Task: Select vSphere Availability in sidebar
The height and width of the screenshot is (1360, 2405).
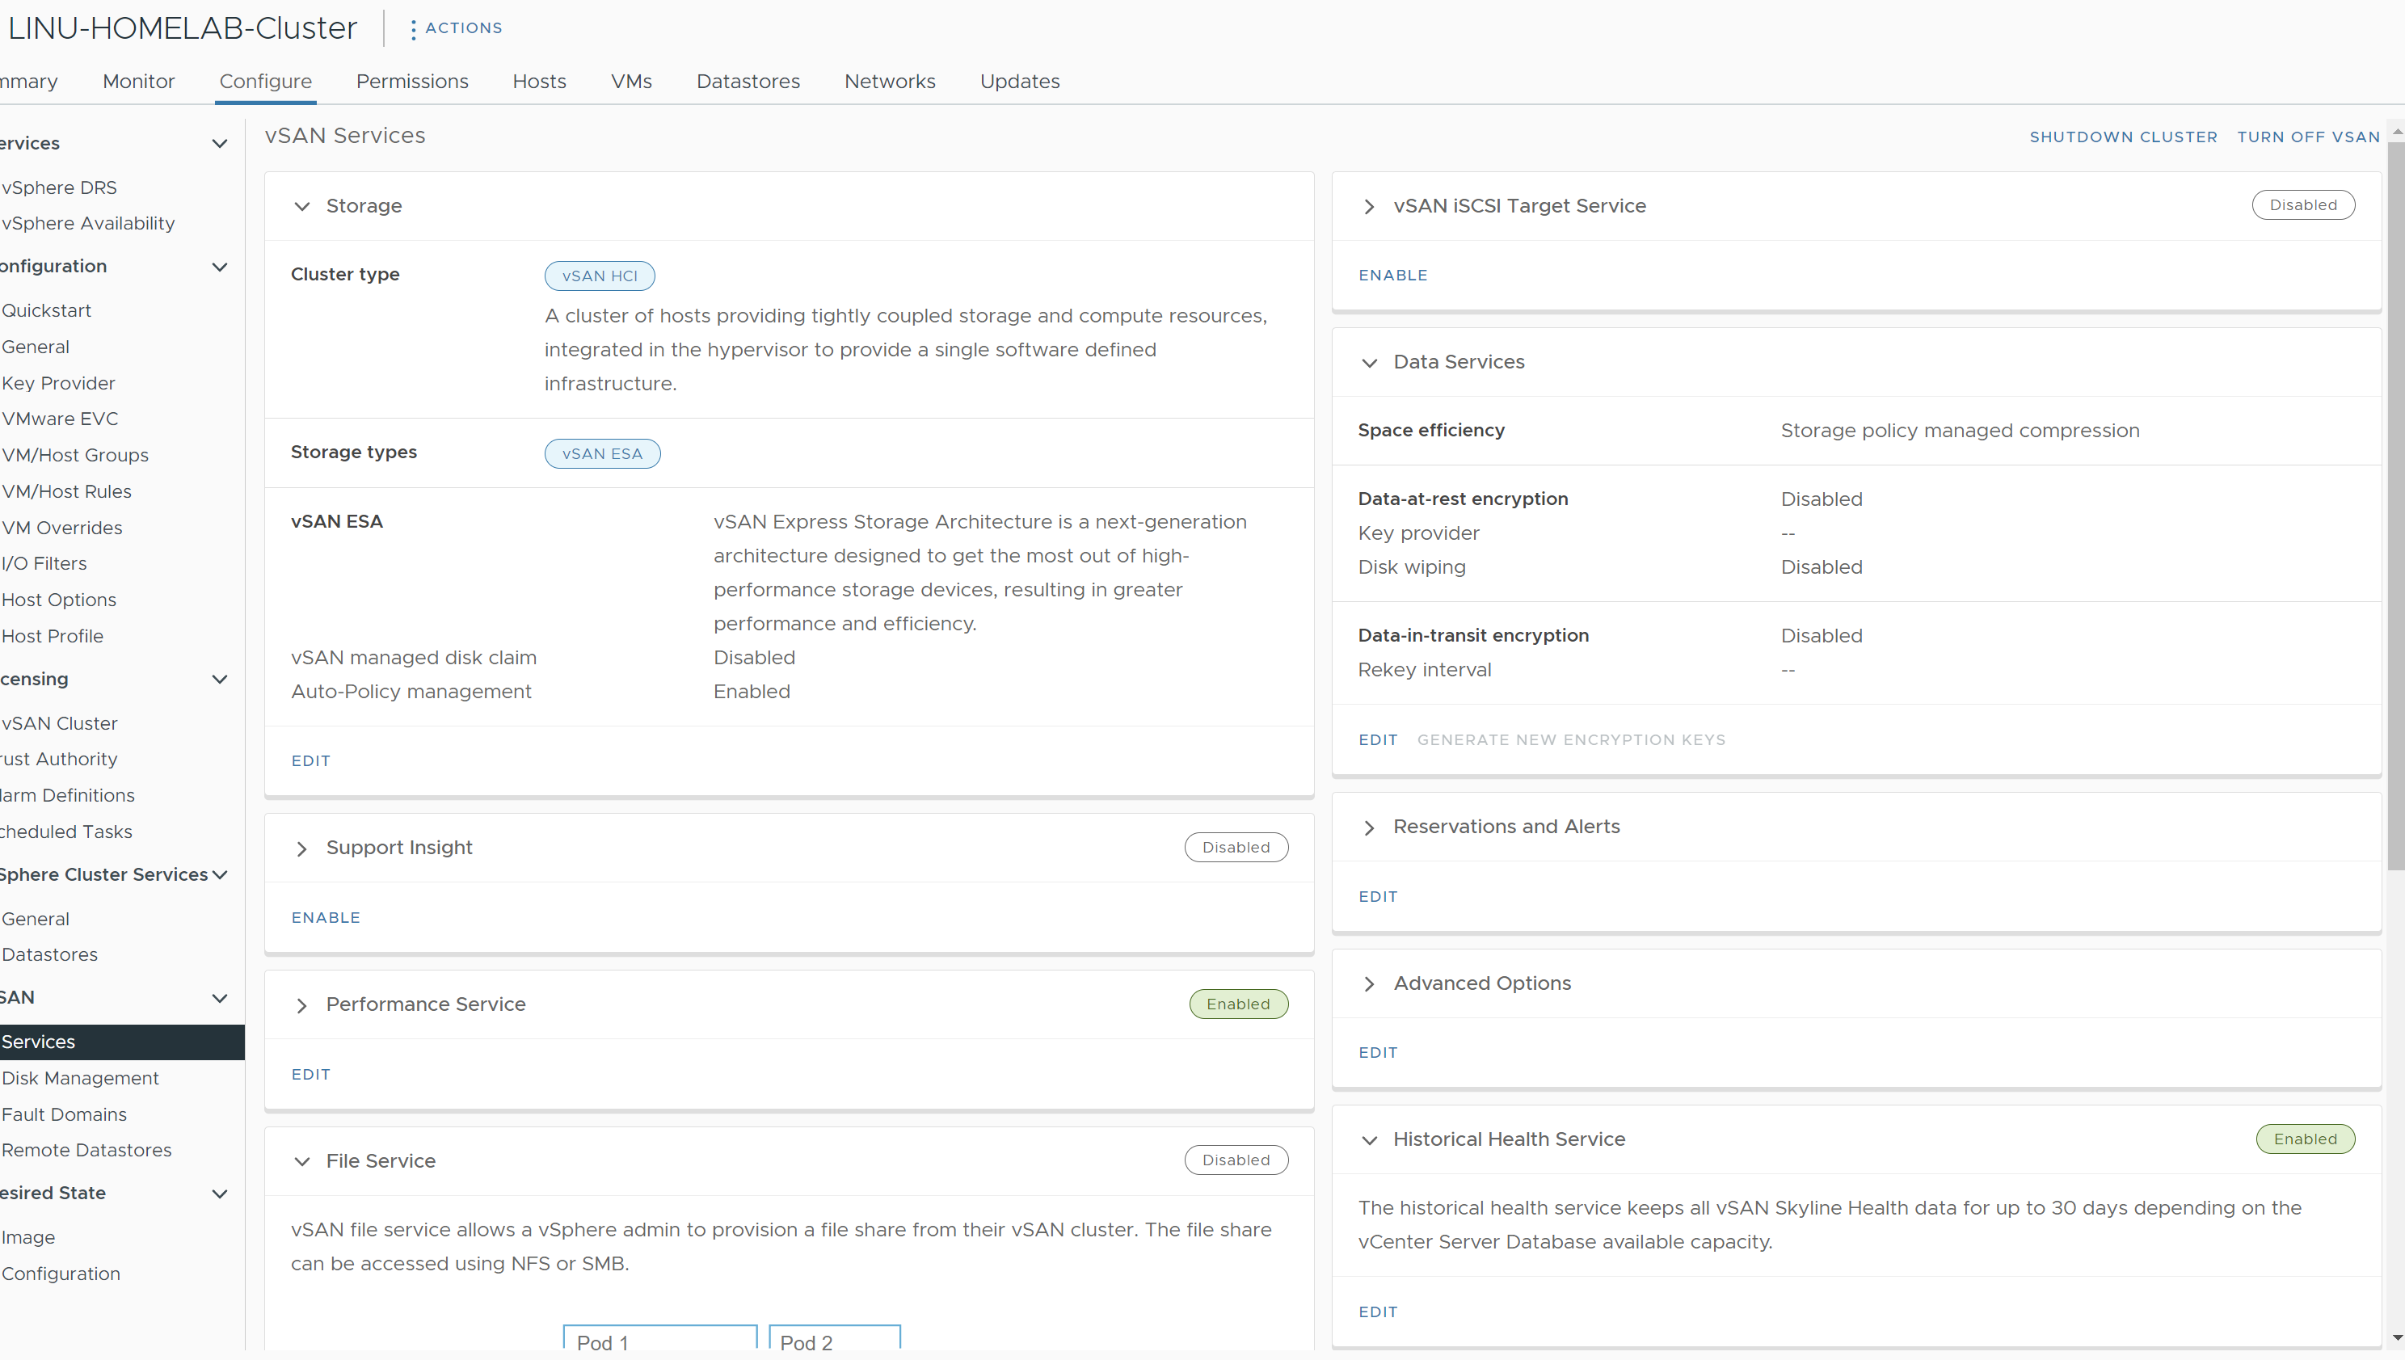Action: pyautogui.click(x=88, y=223)
